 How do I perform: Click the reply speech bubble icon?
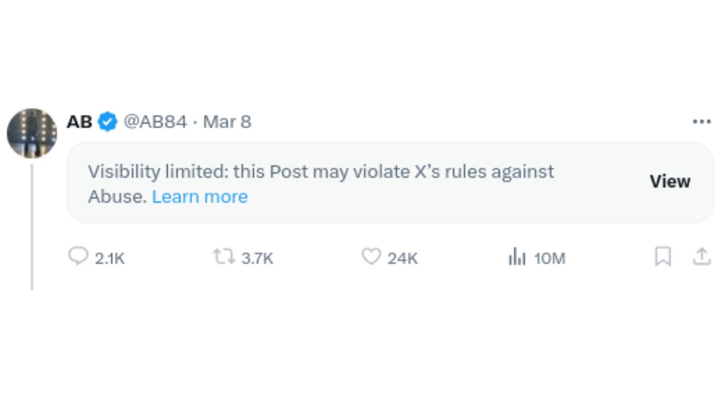78,257
